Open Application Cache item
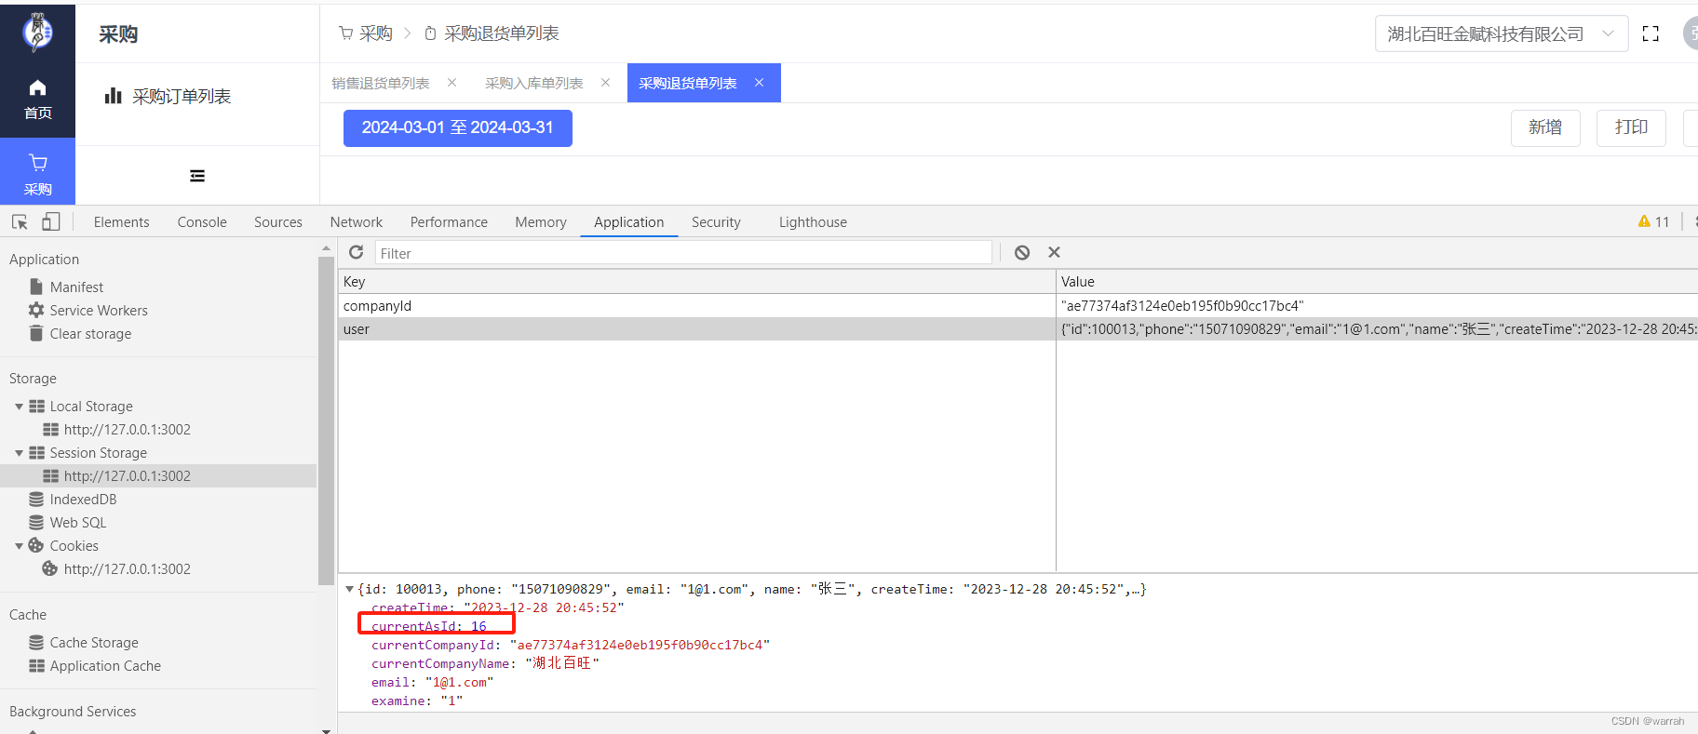Screen dimensions: 1698x734 click(105, 665)
